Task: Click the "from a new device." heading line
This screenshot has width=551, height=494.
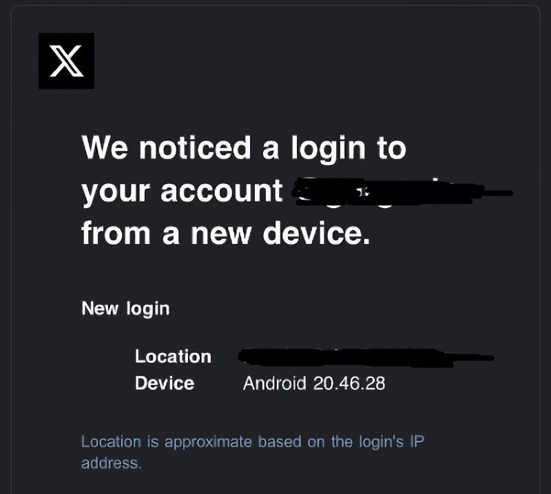Action: [226, 233]
